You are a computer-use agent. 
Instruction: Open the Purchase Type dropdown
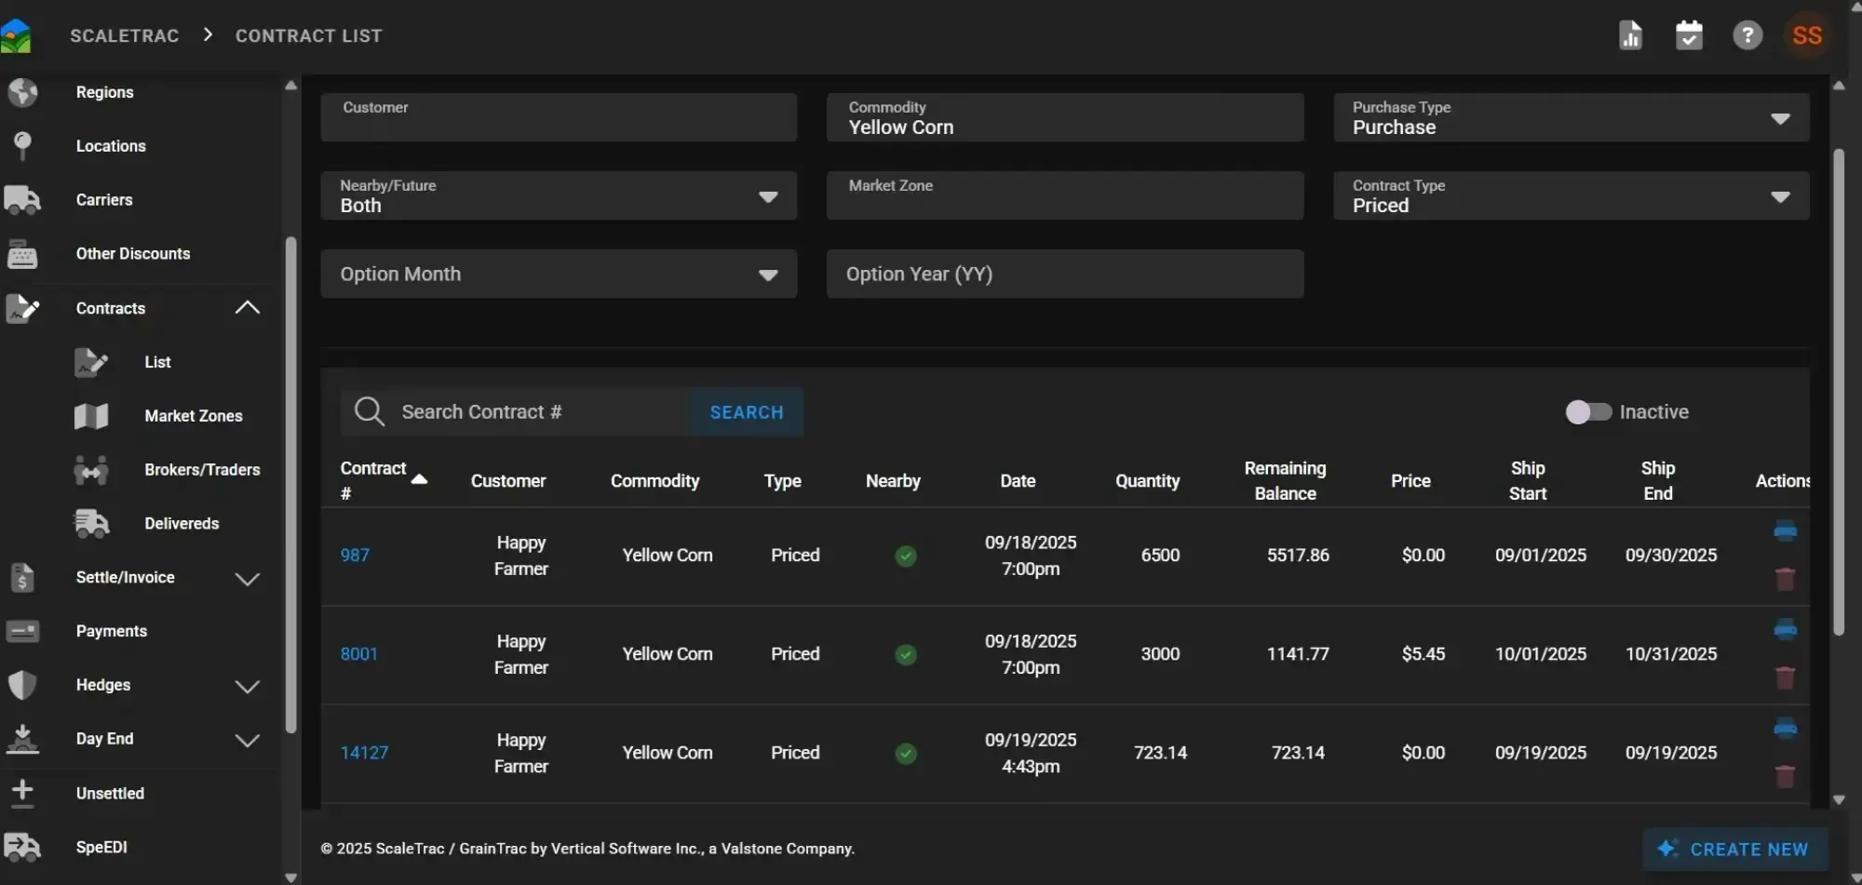coord(1780,118)
